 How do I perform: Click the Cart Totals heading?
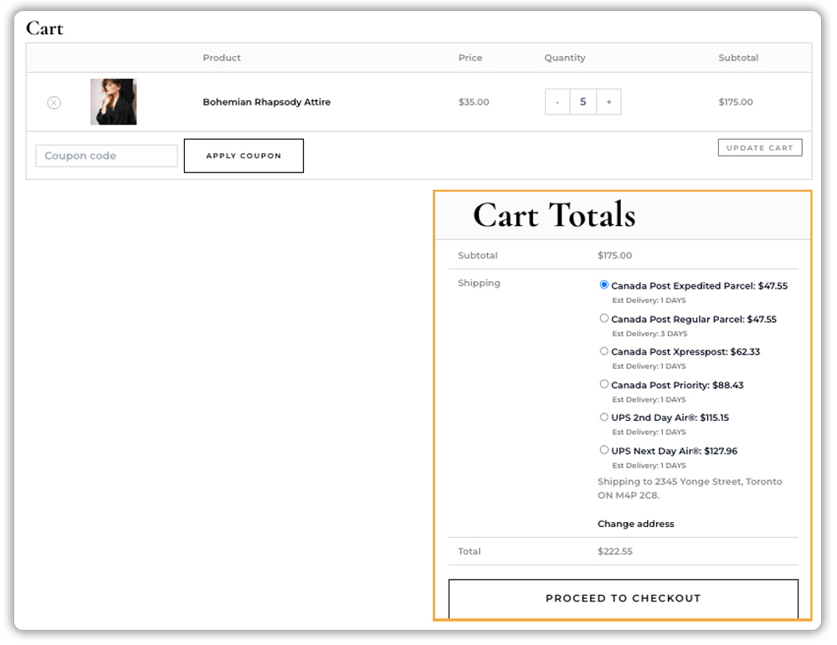pyautogui.click(x=553, y=215)
